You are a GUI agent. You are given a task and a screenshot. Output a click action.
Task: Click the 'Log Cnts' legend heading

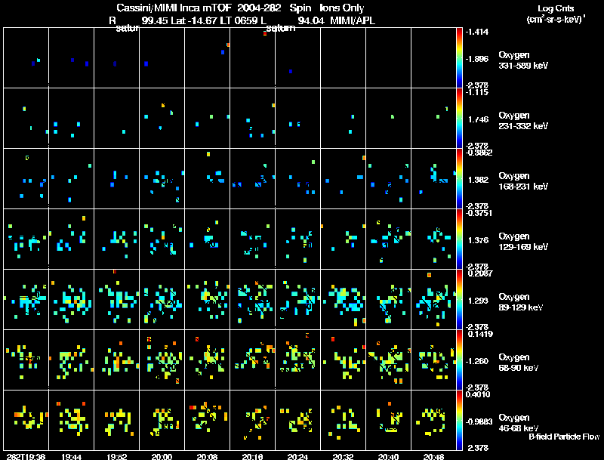click(556, 8)
